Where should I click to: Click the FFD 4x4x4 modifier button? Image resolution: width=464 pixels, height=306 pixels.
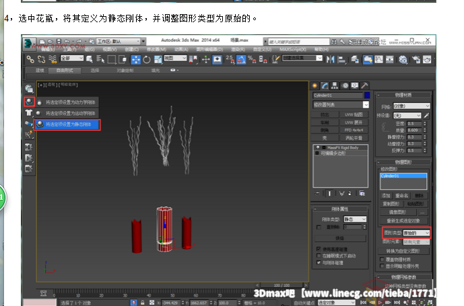tap(354, 130)
